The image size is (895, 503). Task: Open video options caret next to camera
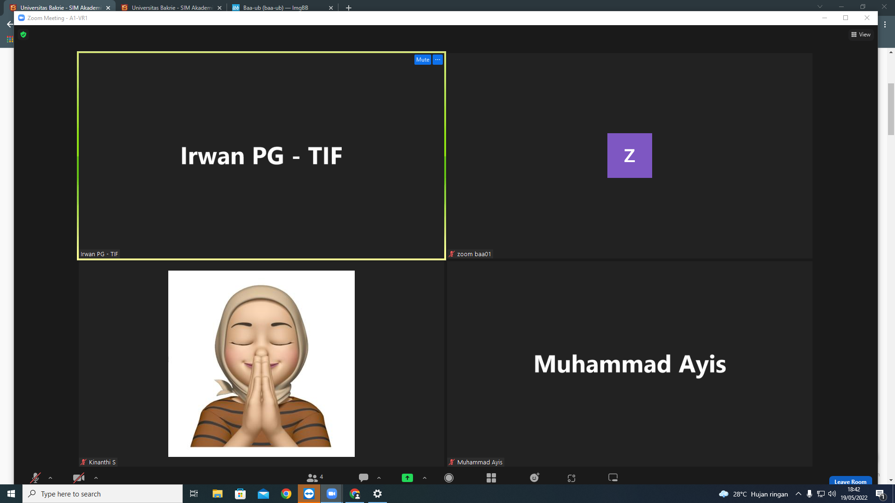[x=96, y=478]
